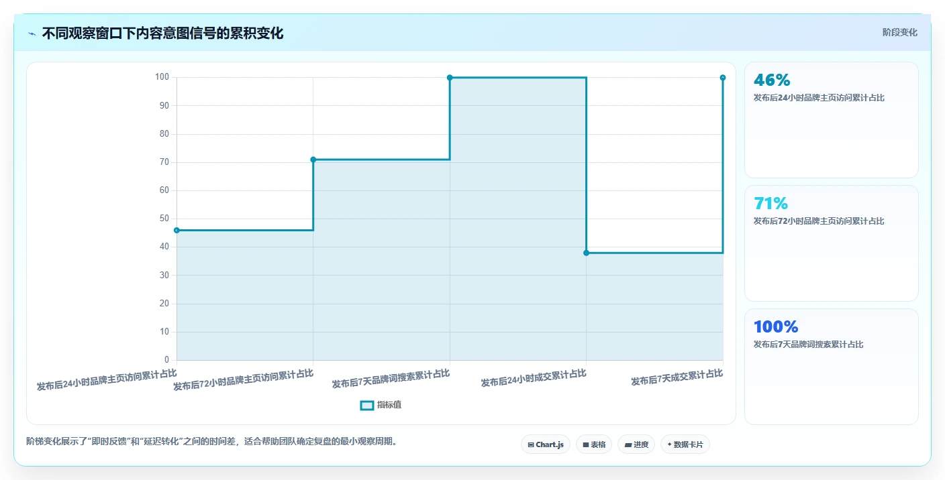Open the 100% data card

coord(832,367)
